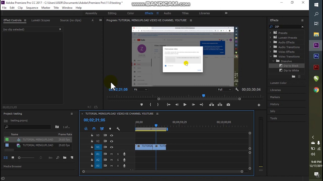Open the Fit zoom level dropdown

pos(141,89)
